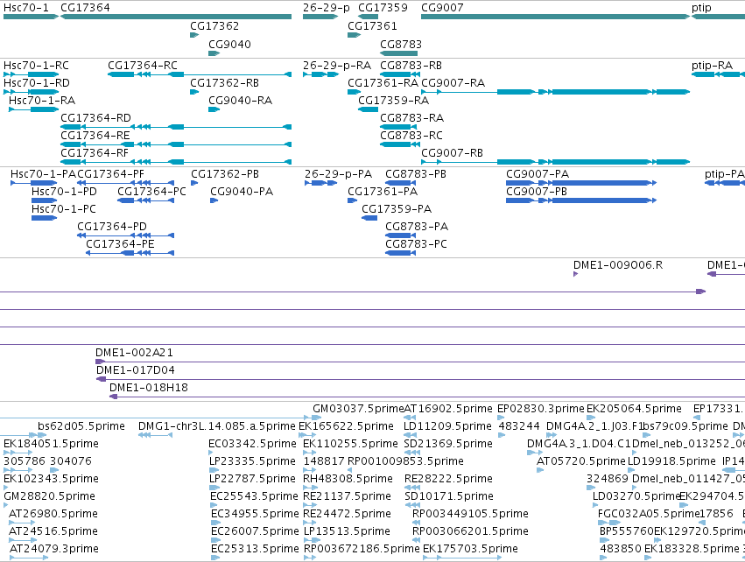Select protein CG9007-PA

point(581,183)
